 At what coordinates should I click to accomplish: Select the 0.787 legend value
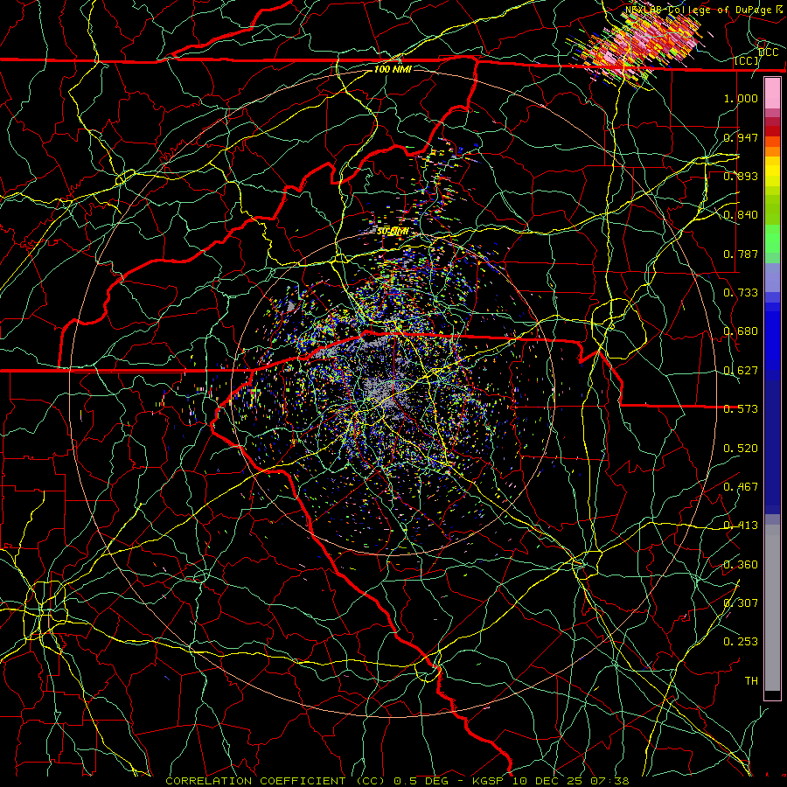741,254
